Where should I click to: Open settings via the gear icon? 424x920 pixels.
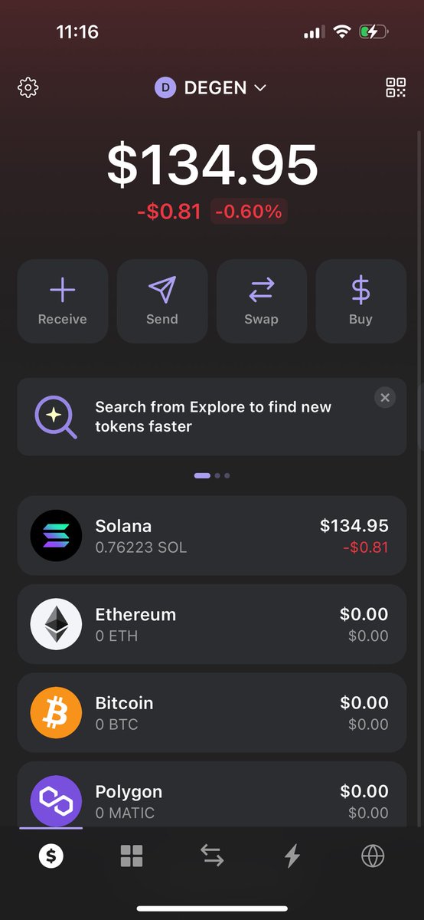click(28, 88)
